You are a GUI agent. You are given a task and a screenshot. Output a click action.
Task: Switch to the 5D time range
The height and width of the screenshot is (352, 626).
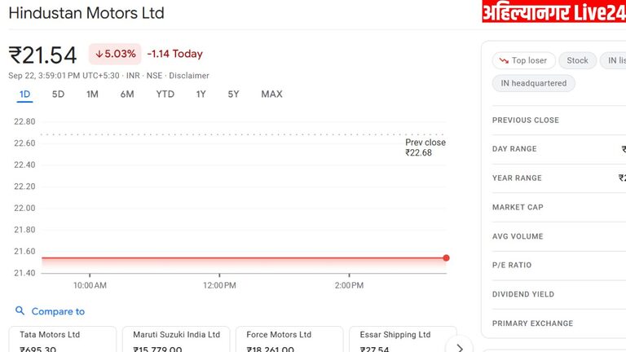(x=58, y=94)
